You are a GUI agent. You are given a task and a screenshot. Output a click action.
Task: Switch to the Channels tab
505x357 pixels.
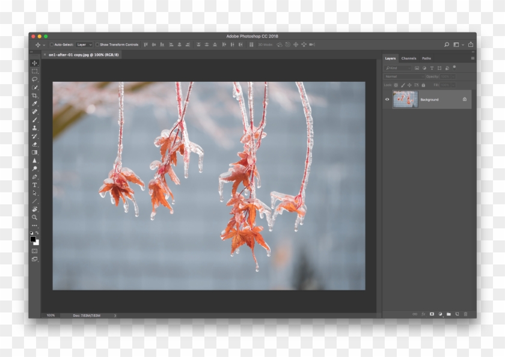pyautogui.click(x=409, y=58)
